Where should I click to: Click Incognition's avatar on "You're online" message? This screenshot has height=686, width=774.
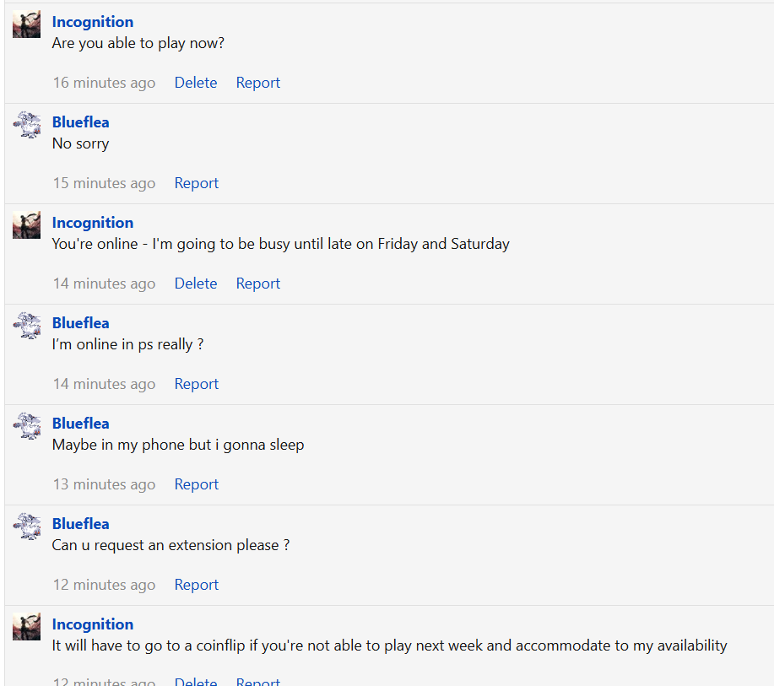27,225
